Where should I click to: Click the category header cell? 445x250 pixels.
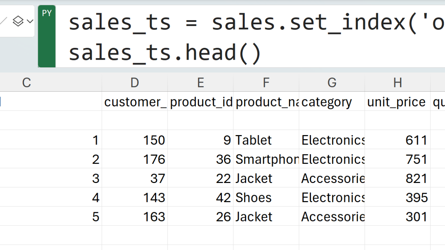[332, 102]
